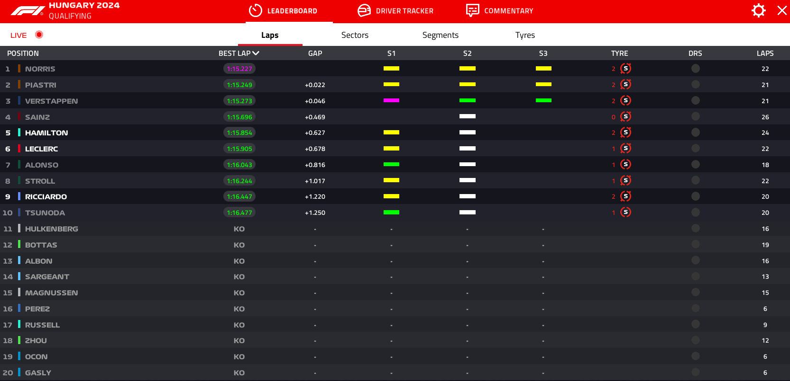The image size is (790, 381).
Task: Click Piastri's best lap 1:15.249
Action: tap(239, 85)
